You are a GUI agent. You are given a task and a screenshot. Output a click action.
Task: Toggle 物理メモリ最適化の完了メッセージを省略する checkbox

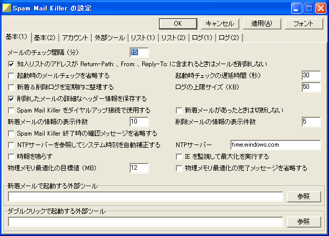179,168
